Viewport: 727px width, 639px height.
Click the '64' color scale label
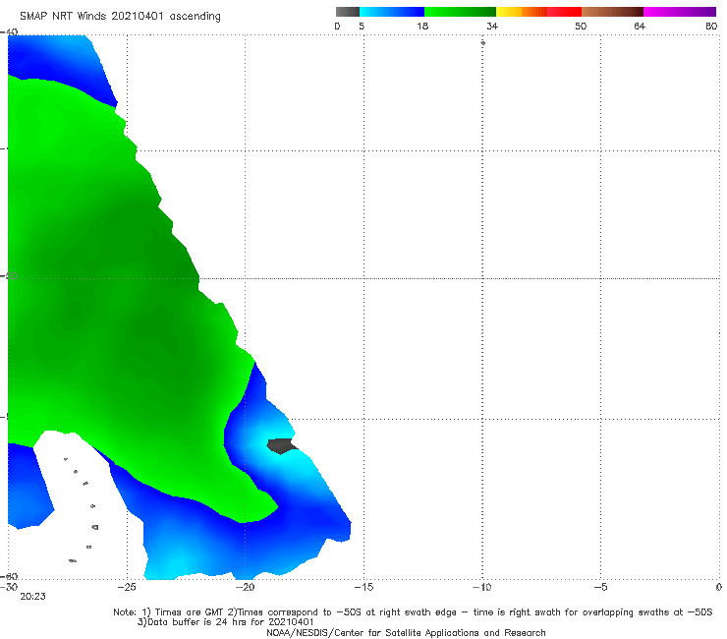pyautogui.click(x=640, y=27)
